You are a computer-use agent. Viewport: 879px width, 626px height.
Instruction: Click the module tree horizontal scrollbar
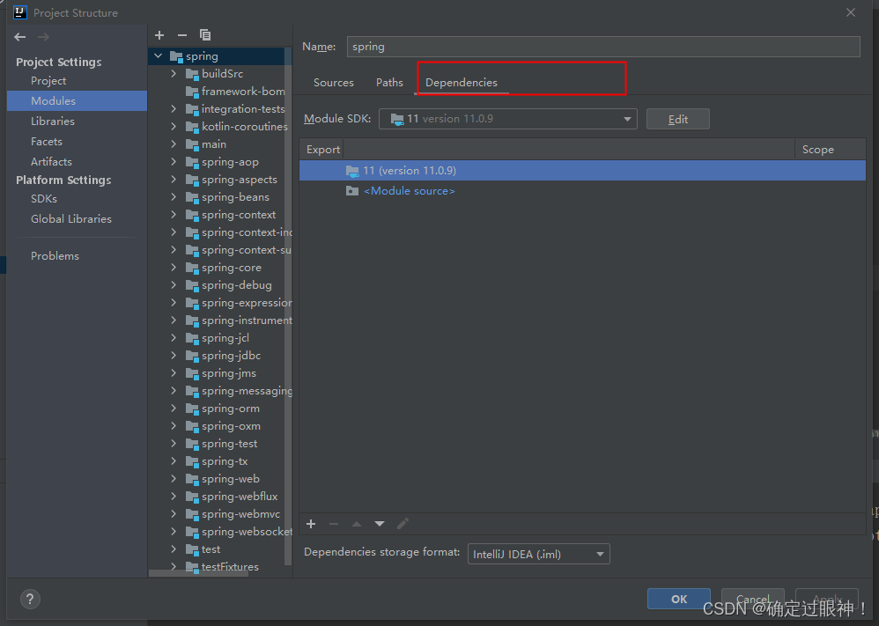pyautogui.click(x=198, y=573)
